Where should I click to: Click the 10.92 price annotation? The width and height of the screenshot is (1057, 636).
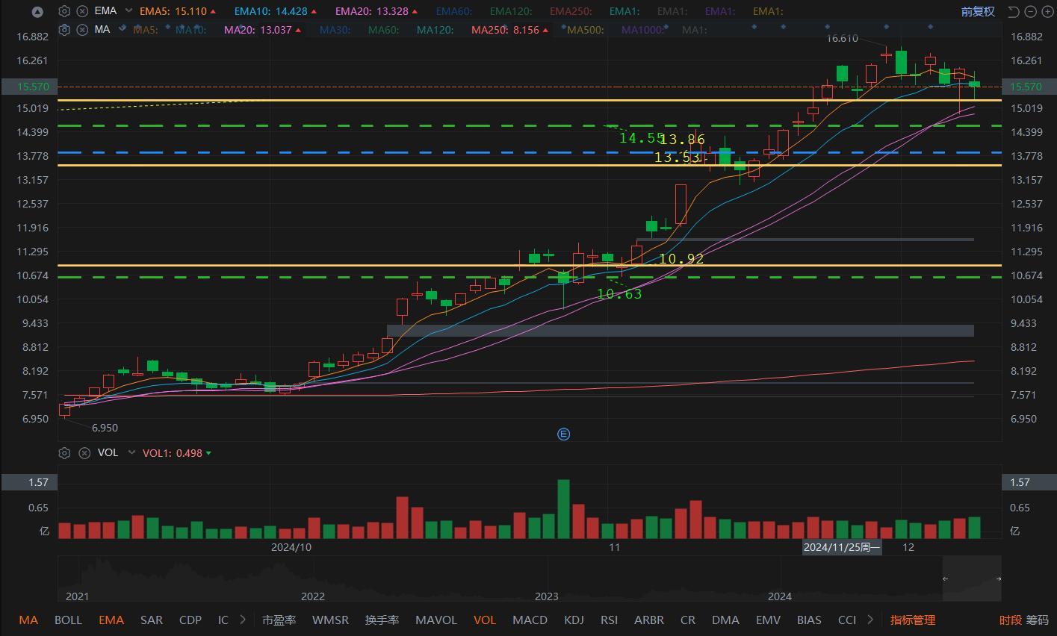coord(681,259)
